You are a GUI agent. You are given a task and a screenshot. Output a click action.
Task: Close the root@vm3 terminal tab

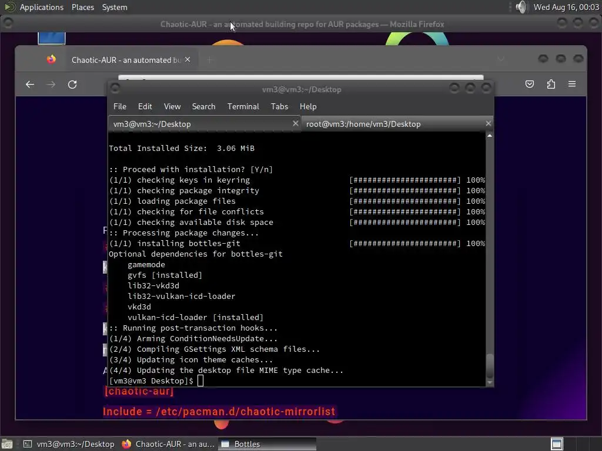[488, 123]
